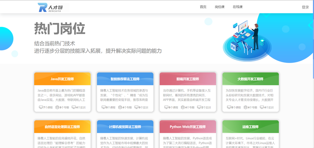Click course monitor icon in 大数据开发 card
The image size is (314, 148).
click(229, 107)
